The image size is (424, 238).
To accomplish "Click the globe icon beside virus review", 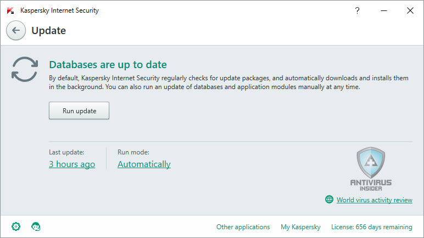I will pyautogui.click(x=329, y=200).
